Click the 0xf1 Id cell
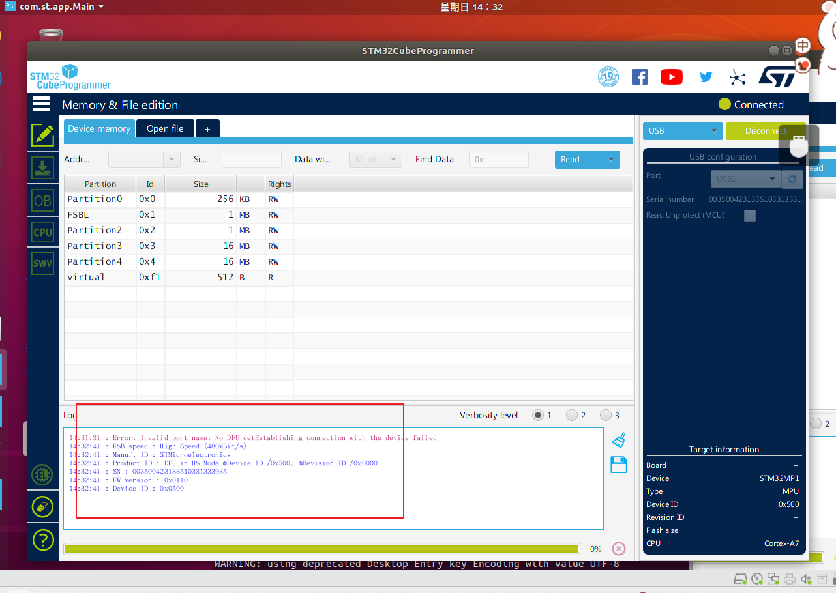The width and height of the screenshot is (836, 593). [150, 278]
